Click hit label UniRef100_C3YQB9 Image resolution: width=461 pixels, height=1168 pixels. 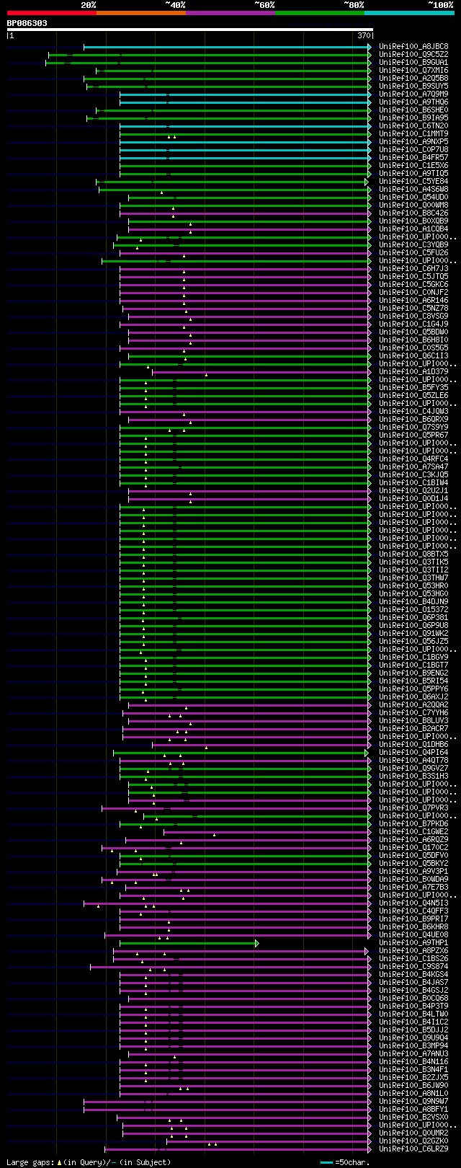pyautogui.click(x=413, y=245)
